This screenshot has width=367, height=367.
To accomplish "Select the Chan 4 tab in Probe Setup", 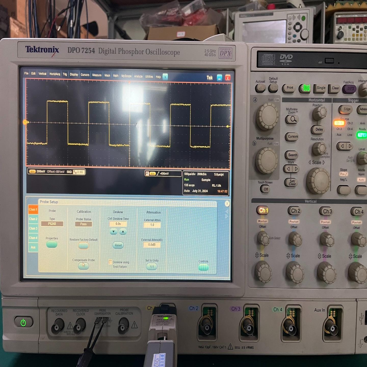I will pos(33,238).
